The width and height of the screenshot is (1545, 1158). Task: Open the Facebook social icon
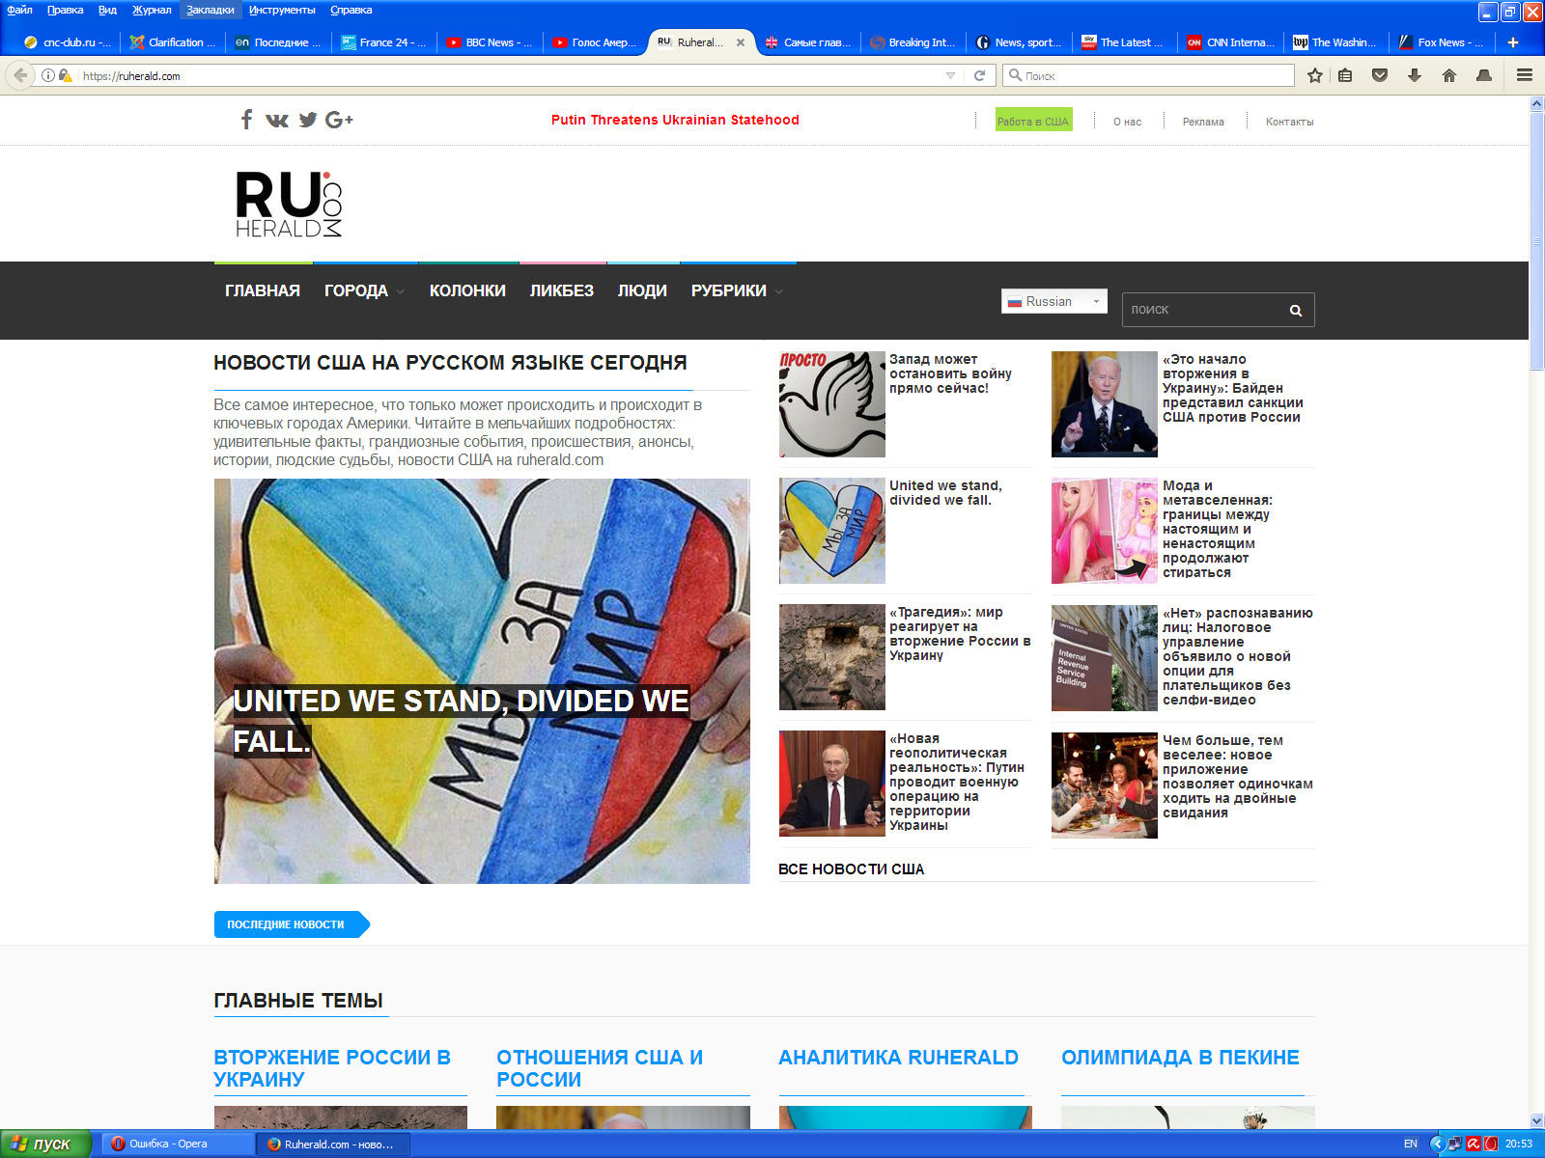[x=246, y=120]
